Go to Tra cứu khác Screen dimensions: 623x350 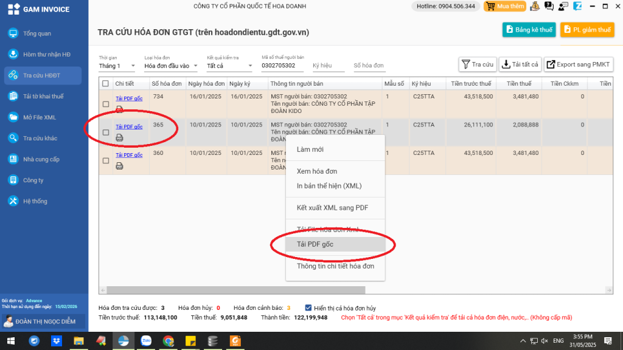click(x=40, y=138)
